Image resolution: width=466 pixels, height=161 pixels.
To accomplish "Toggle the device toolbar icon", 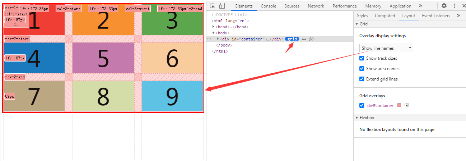I will [x=222, y=6].
